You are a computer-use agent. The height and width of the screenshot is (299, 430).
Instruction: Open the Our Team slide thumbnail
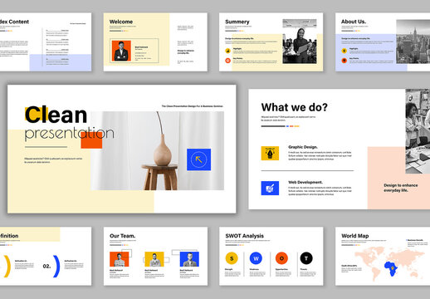[155, 257]
